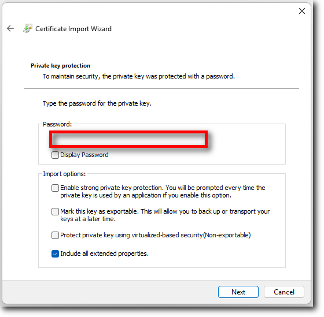Viewport: 324px width, 317px height.
Task: Check Mark this key as exportable
Action: tap(55, 211)
